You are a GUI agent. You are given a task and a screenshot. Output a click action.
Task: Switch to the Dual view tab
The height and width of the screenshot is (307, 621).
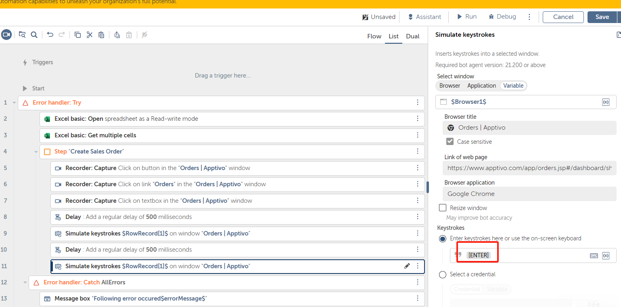click(413, 36)
